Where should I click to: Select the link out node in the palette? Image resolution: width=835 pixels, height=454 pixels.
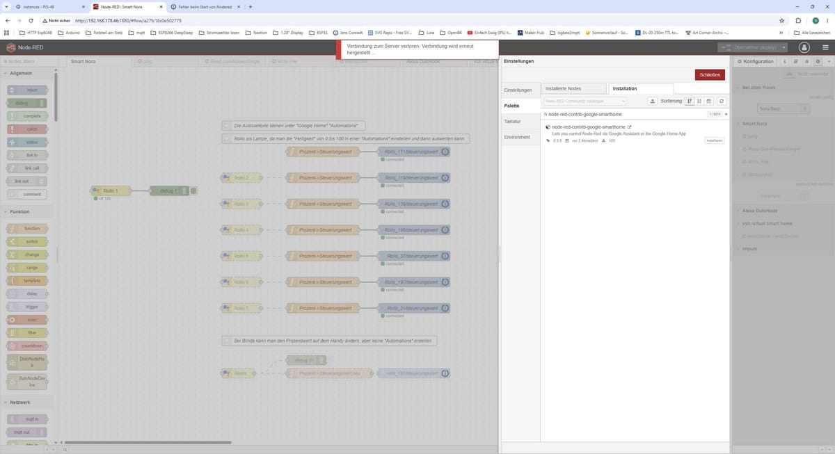(27, 181)
